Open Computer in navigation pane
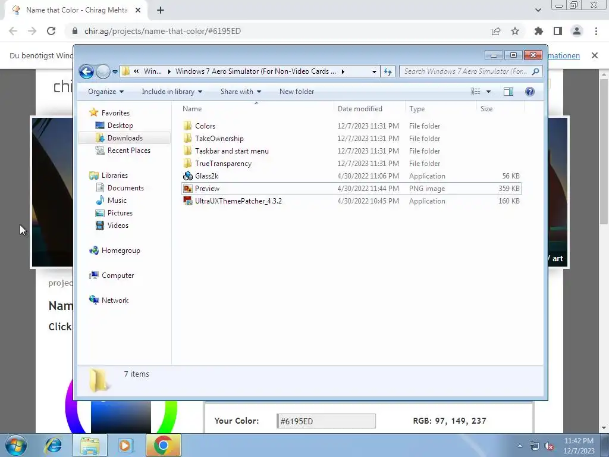This screenshot has height=457, width=609. tap(118, 276)
